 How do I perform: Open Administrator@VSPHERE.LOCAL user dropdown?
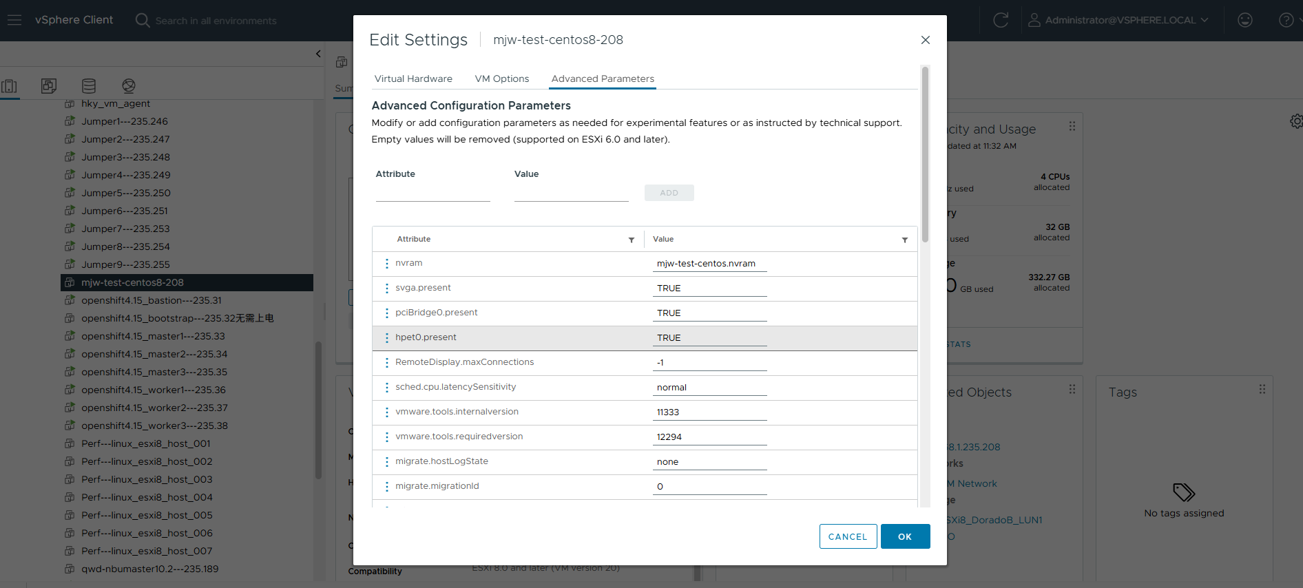click(x=1118, y=20)
